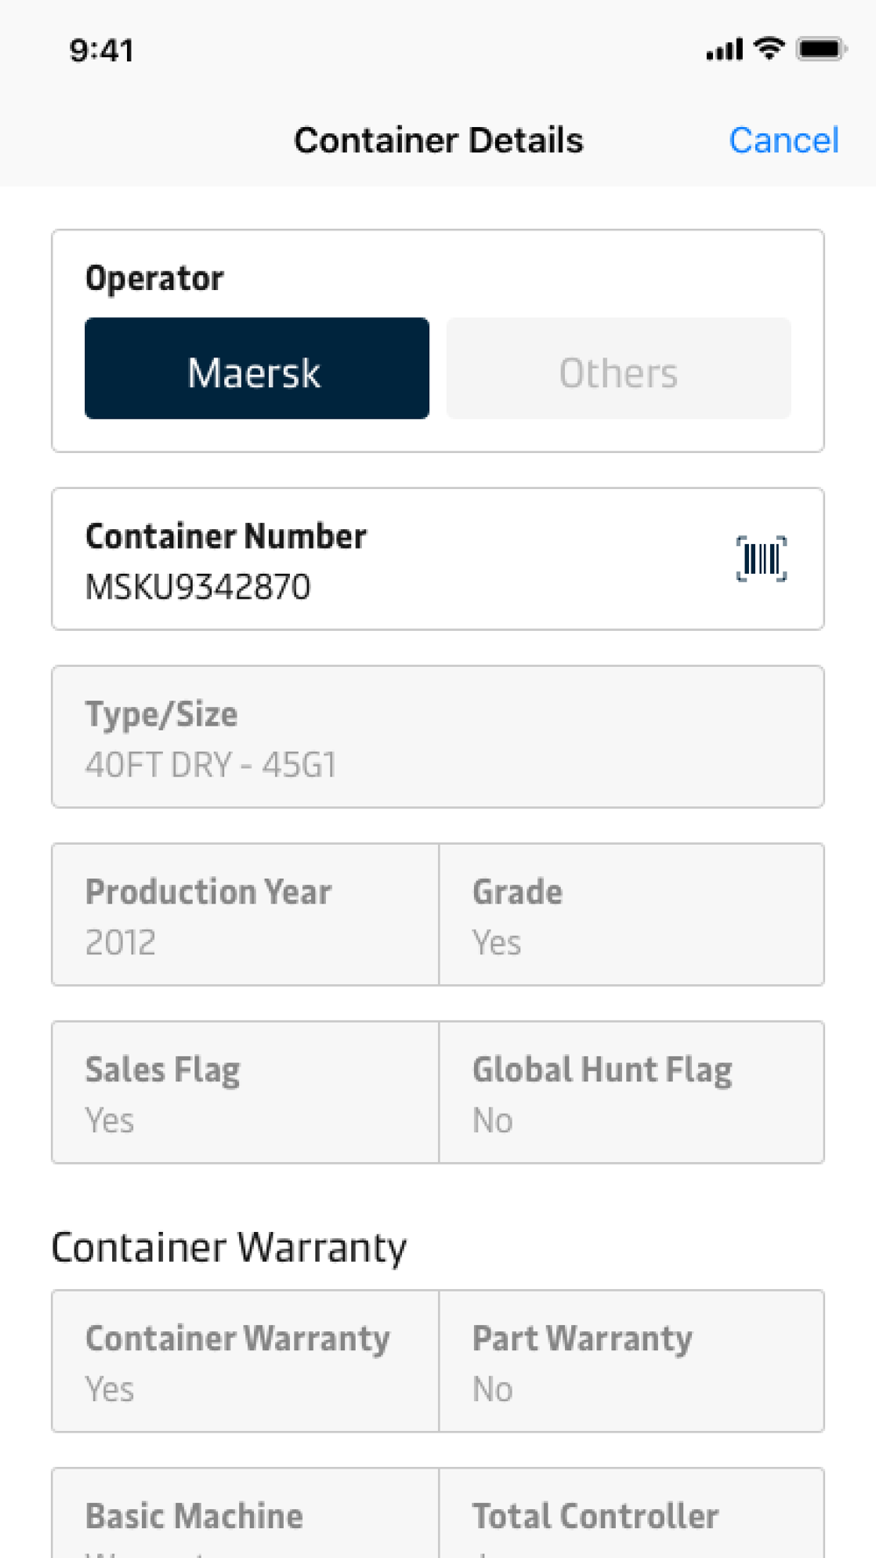The height and width of the screenshot is (1558, 876).
Task: Select Maersk as the operator
Action: pos(257,369)
